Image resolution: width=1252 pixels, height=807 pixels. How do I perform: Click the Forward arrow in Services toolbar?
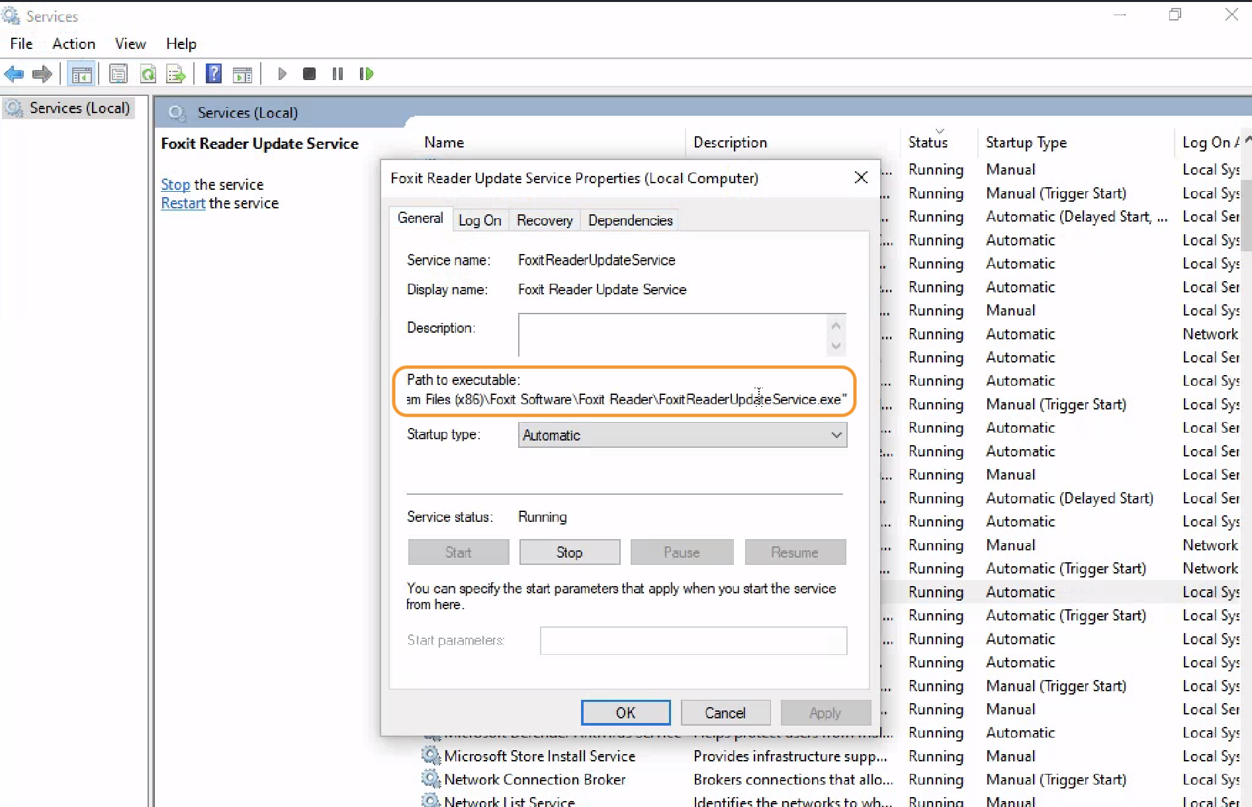(42, 74)
